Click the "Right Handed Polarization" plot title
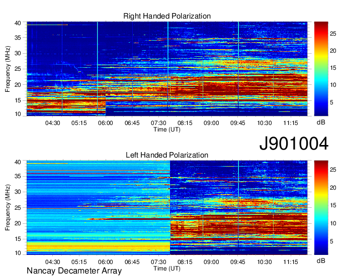The width and height of the screenshot is (342, 277). tap(167, 16)
